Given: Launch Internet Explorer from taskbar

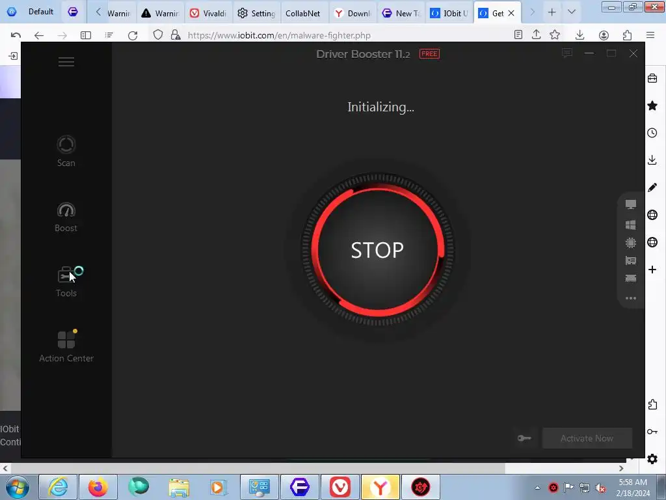Looking at the screenshot, I should click(58, 487).
